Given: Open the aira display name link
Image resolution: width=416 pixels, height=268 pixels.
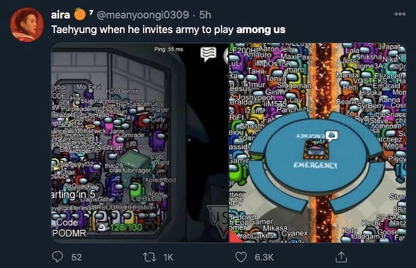Looking at the screenshot, I should 60,15.
